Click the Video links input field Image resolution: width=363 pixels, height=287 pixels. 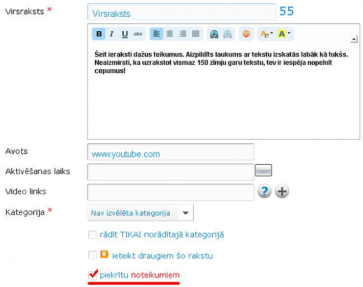[171, 192]
